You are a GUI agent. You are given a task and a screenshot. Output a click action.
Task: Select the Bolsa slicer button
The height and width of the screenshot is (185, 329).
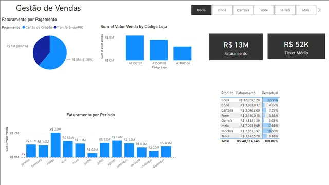[x=201, y=10]
